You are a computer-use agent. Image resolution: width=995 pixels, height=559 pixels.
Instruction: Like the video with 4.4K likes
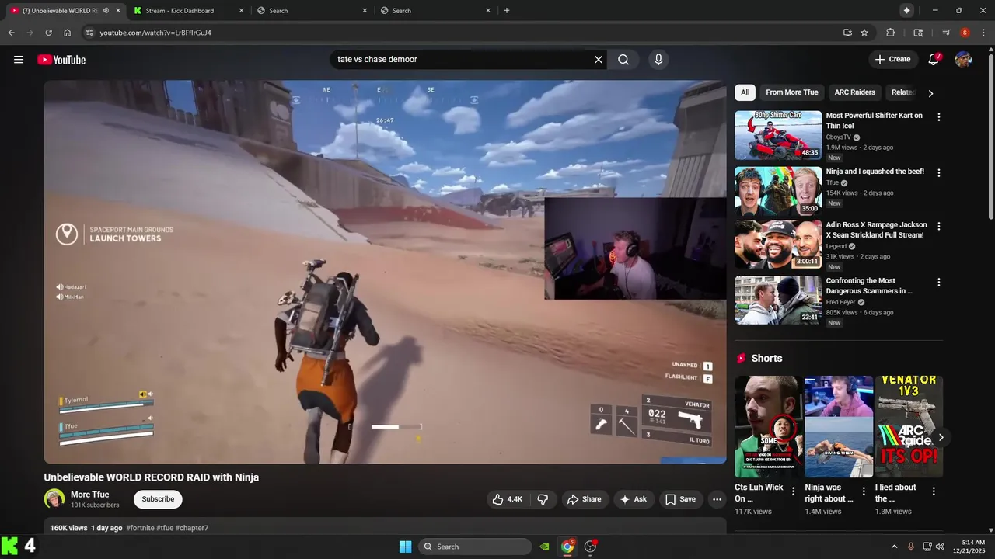point(507,499)
